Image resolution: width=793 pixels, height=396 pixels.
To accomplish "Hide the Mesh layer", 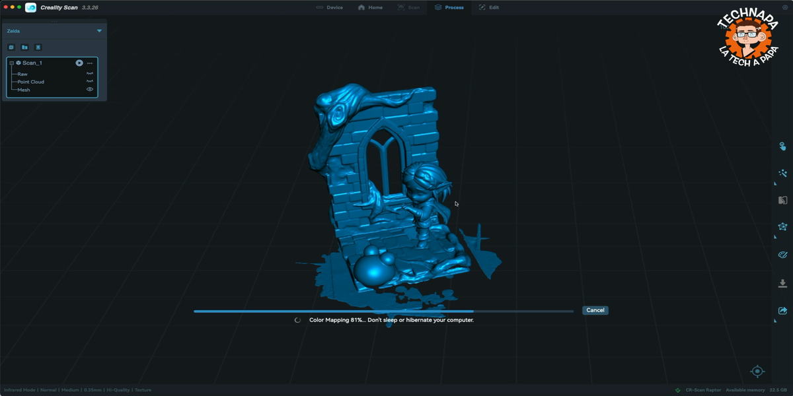I will (90, 90).
